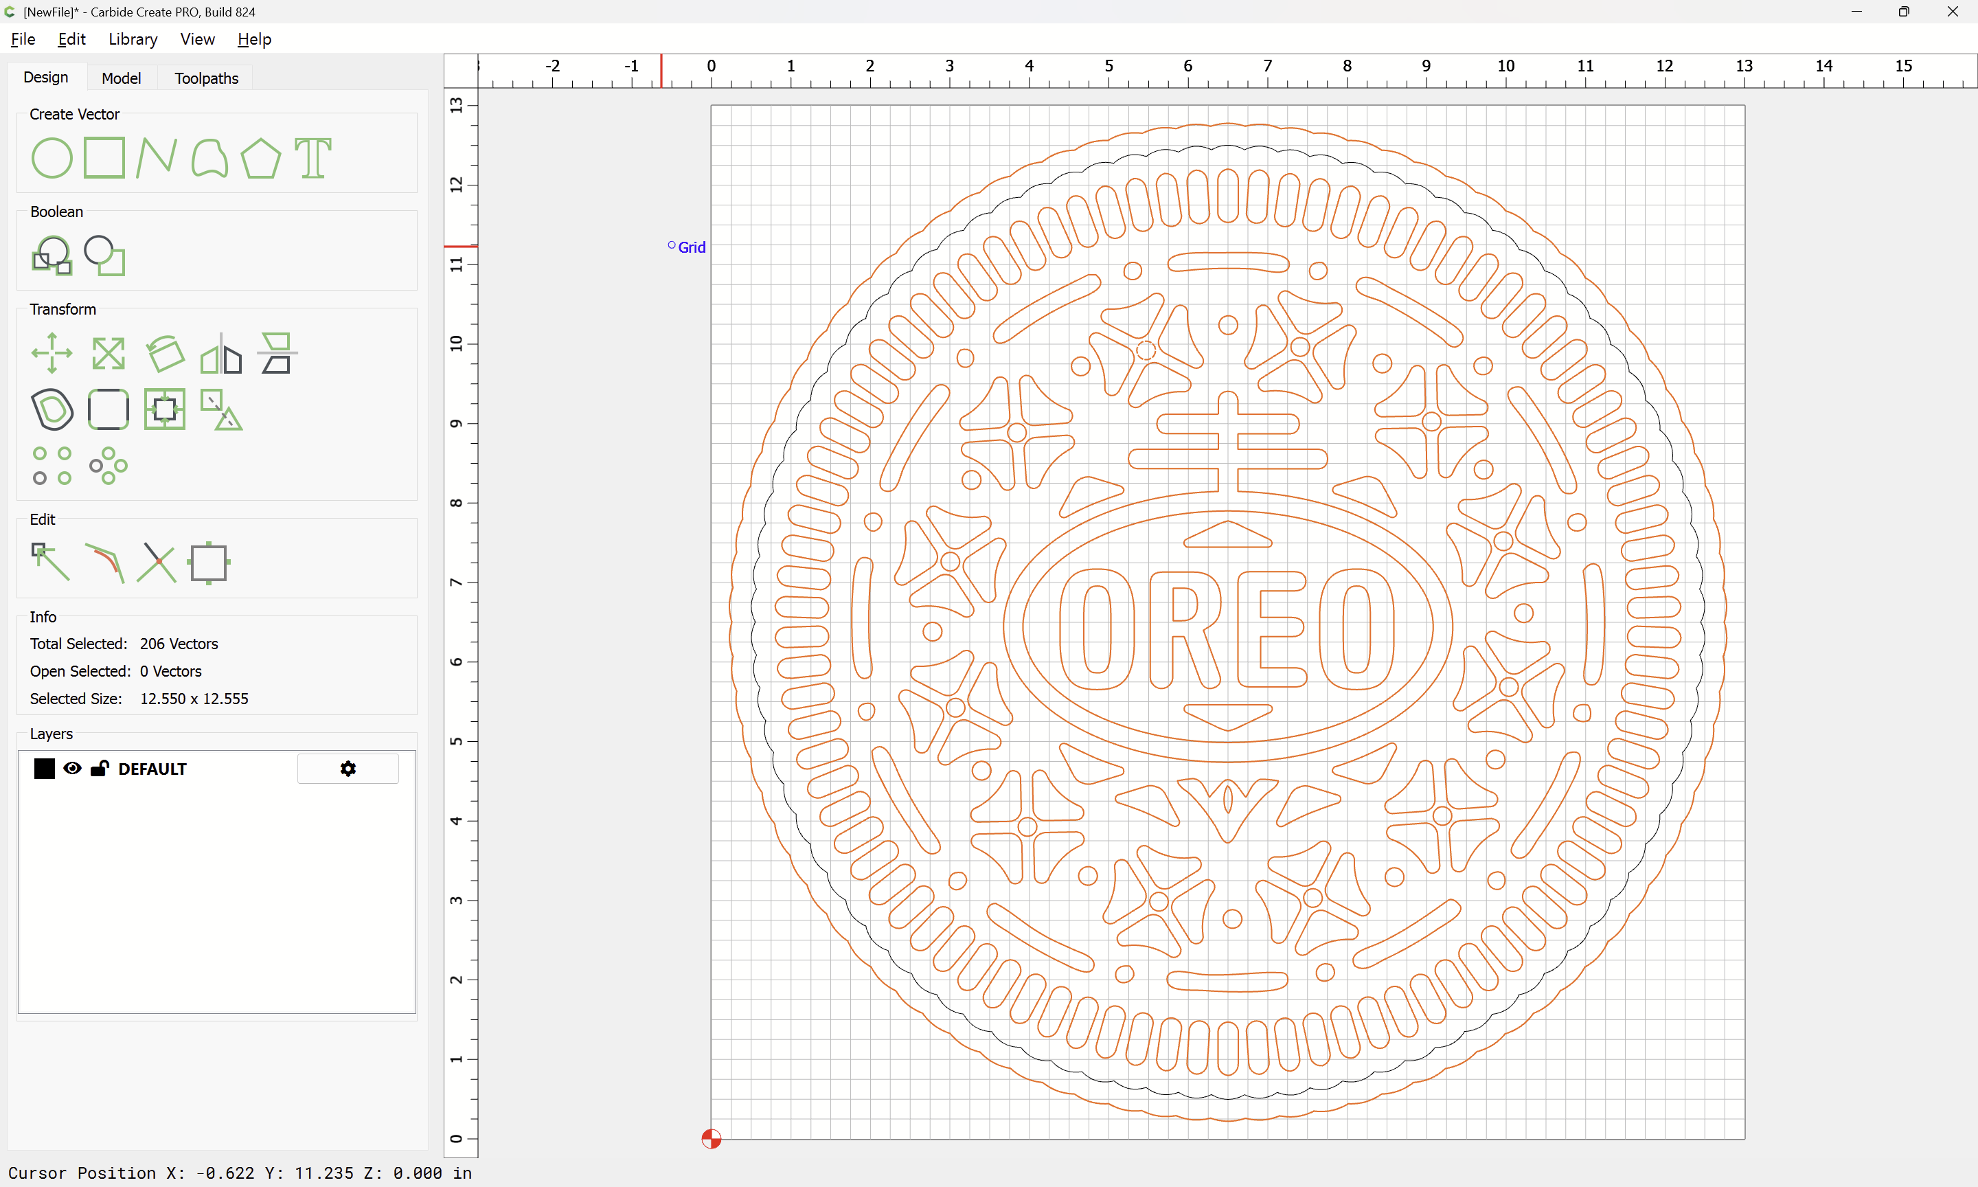This screenshot has height=1187, width=1978.
Task: Select the Create Circle tool
Action: tap(52, 157)
